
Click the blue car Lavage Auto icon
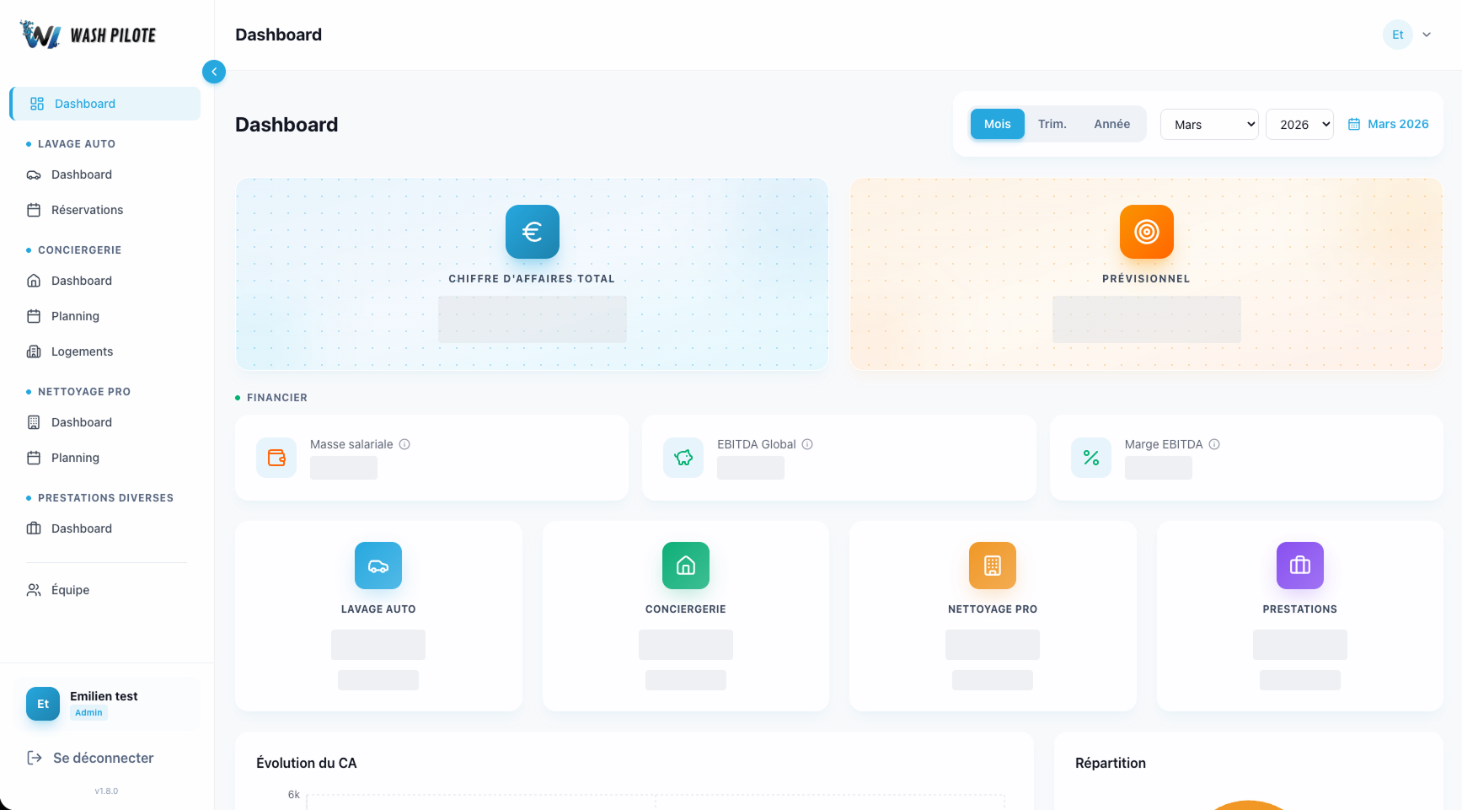(x=378, y=566)
